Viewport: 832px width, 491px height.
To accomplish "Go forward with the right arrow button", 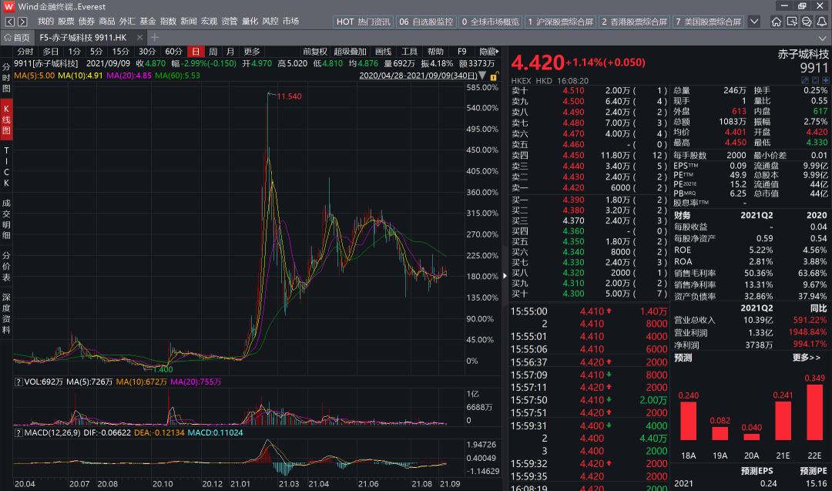I will [x=22, y=22].
